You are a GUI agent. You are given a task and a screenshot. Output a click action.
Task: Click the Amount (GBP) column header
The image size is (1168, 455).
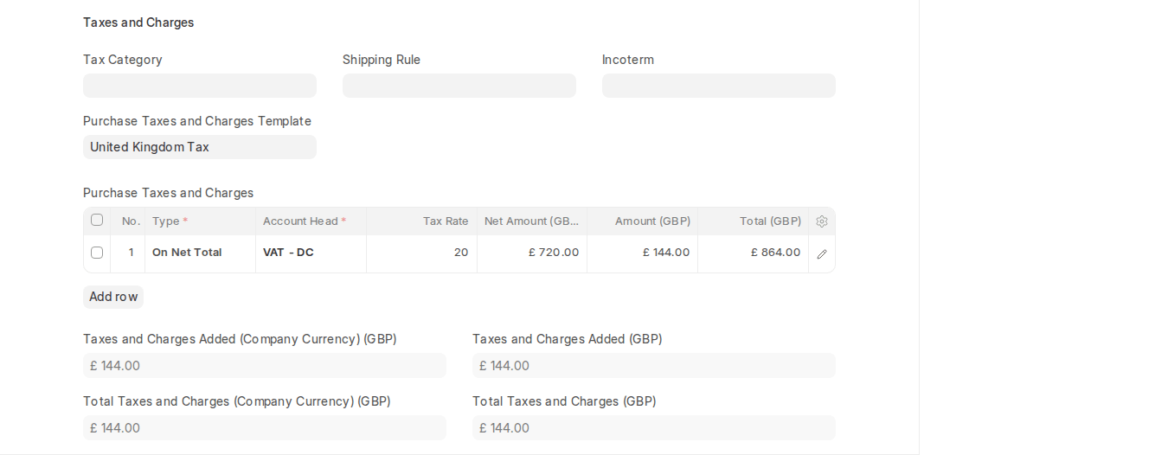point(643,221)
